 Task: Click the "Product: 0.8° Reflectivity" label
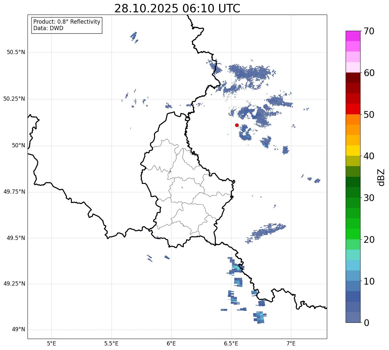pyautogui.click(x=67, y=22)
